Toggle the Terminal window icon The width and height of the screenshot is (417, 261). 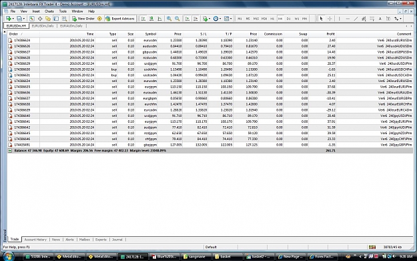click(56, 19)
